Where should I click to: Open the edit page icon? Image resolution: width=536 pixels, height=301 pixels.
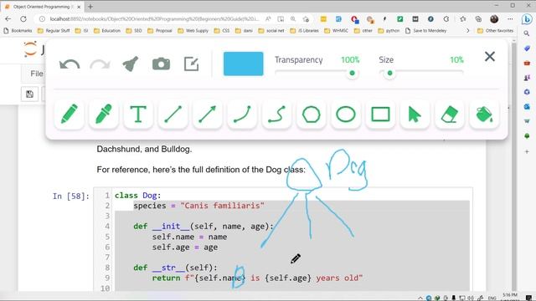tap(192, 64)
